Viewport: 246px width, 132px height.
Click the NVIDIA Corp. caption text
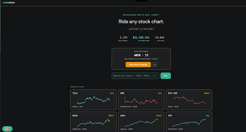(80, 129)
